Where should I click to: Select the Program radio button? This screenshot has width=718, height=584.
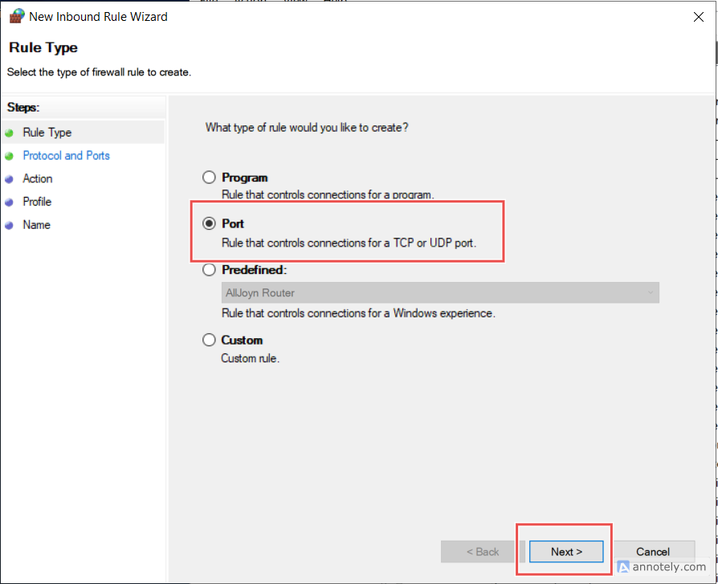(210, 178)
